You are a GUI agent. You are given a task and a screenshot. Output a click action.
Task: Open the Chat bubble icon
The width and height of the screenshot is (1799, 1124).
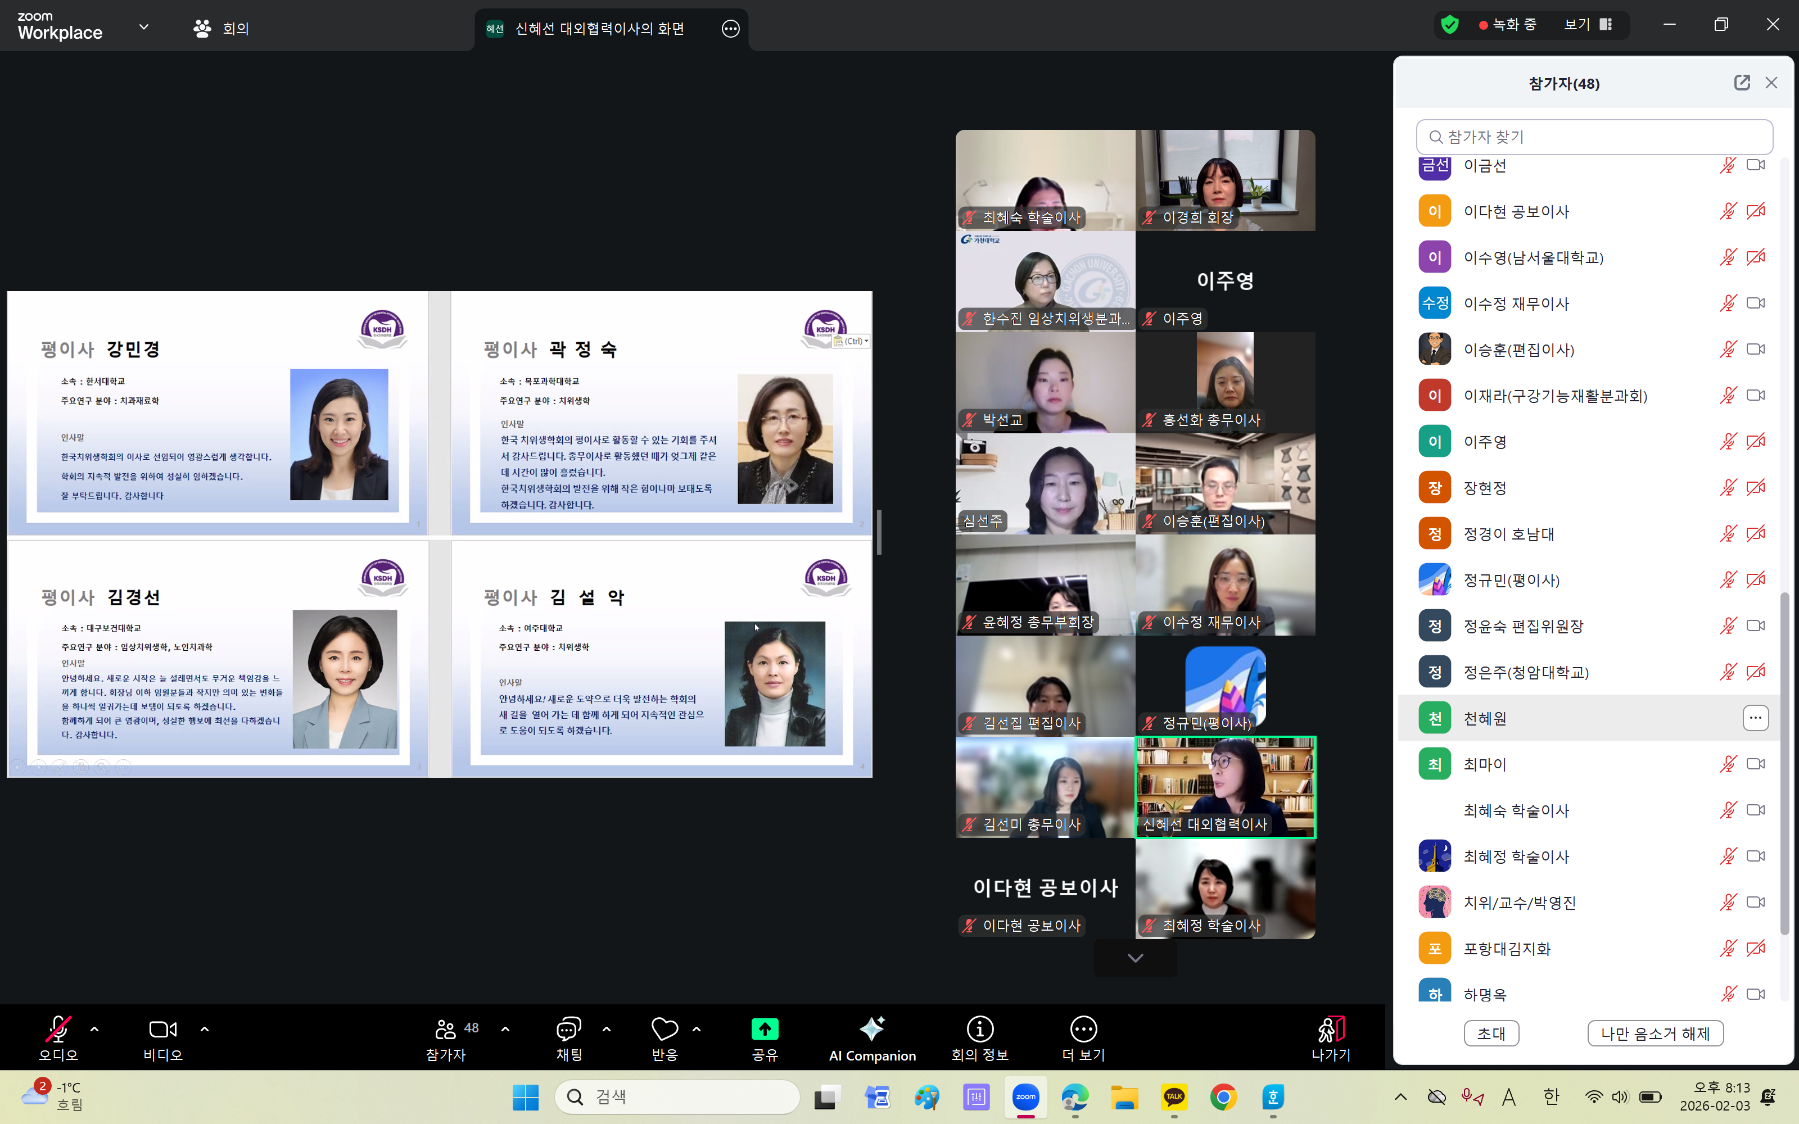click(569, 1029)
